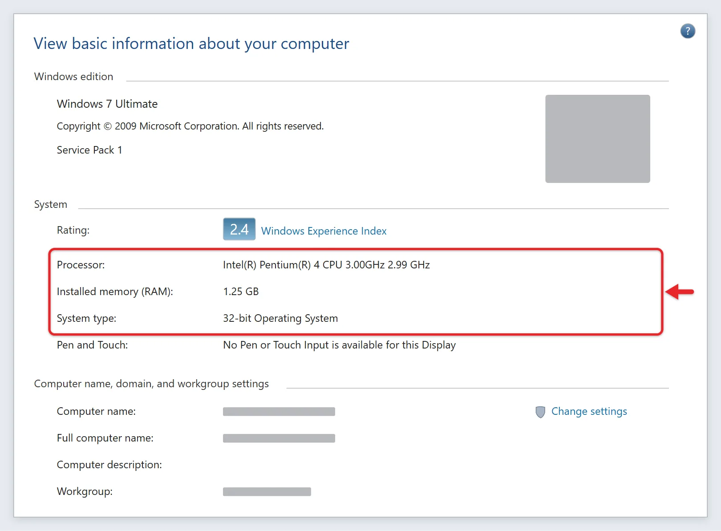Image resolution: width=721 pixels, height=531 pixels.
Task: Click the Computer description label
Action: point(109,465)
